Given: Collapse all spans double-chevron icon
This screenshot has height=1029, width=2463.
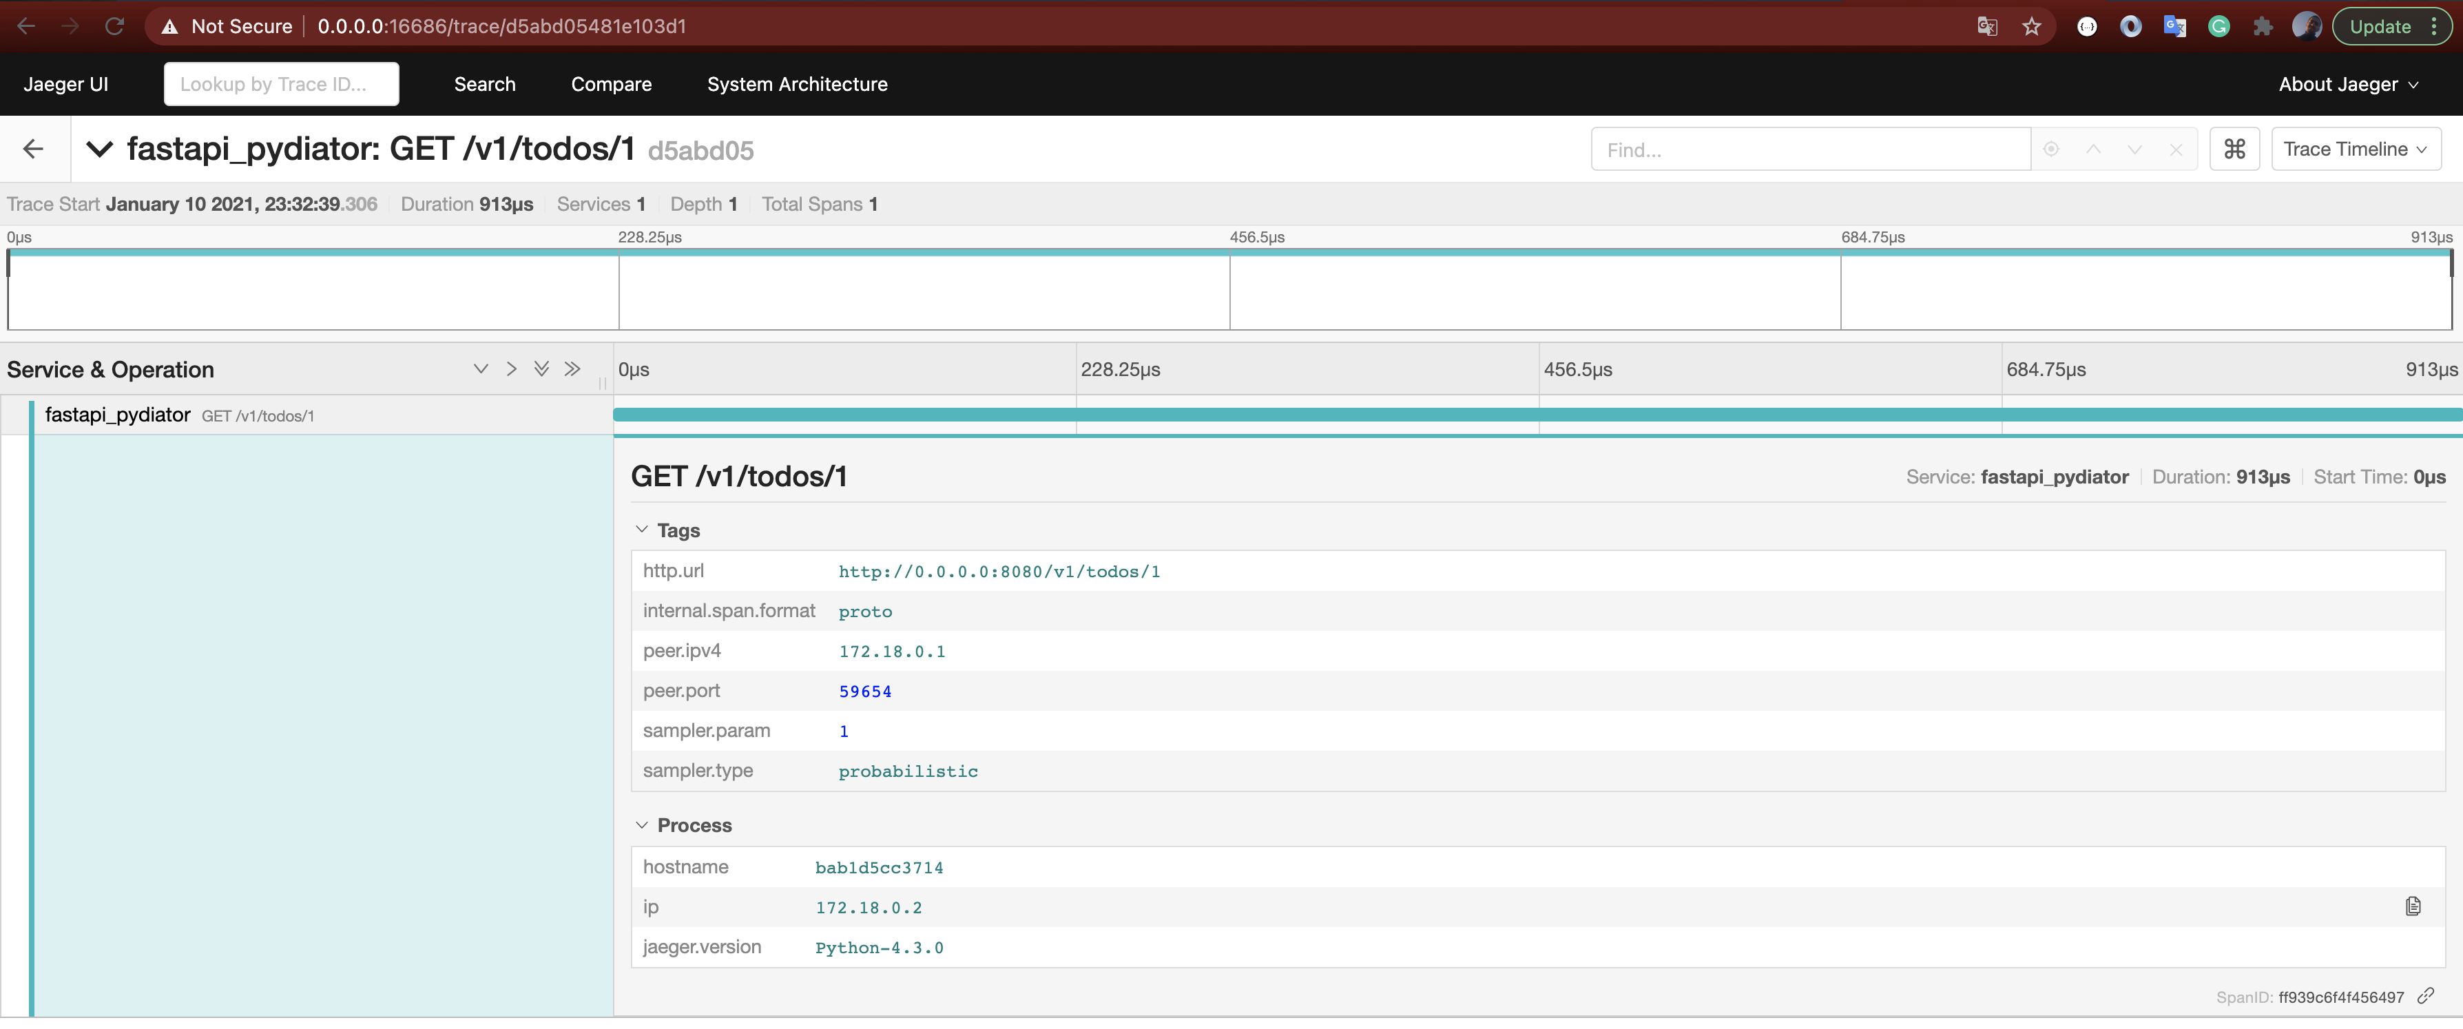Looking at the screenshot, I should 572,369.
